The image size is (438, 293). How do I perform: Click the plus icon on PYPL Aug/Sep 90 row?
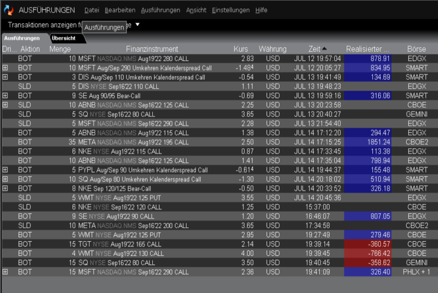click(5, 170)
